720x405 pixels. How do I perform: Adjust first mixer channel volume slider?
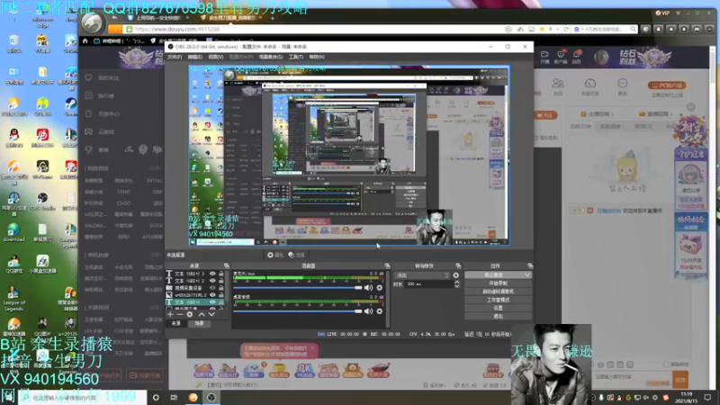point(298,288)
